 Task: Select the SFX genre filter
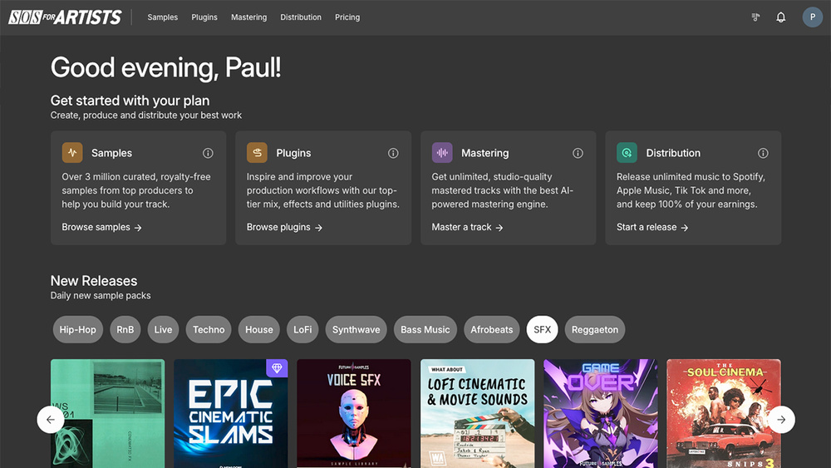pyautogui.click(x=542, y=330)
